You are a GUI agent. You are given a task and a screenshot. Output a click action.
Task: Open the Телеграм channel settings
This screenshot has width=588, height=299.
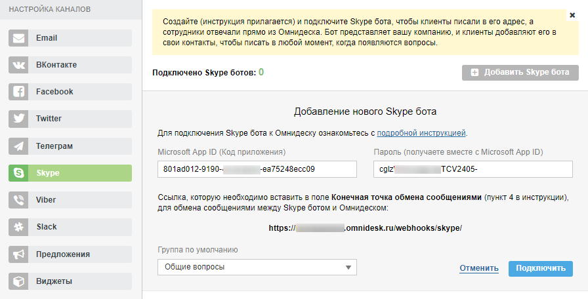70,146
